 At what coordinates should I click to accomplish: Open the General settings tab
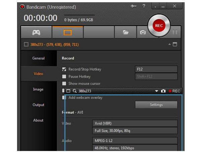pyautogui.click(x=39, y=58)
